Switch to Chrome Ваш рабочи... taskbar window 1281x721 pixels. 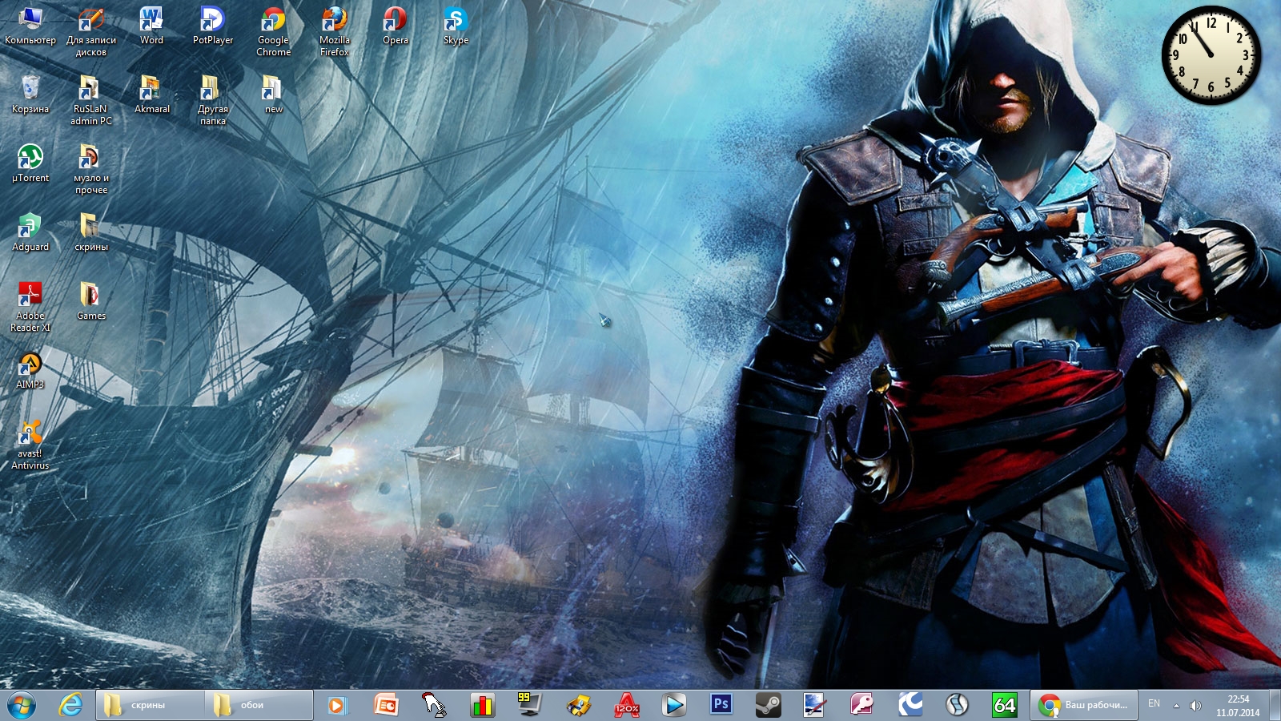[1083, 705]
